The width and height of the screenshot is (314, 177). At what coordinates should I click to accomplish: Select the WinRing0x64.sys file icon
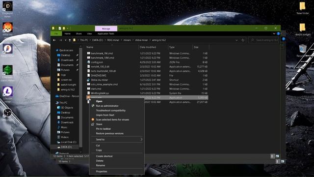pyautogui.click(x=88, y=93)
